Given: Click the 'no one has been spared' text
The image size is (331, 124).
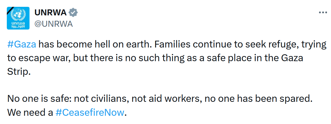Looking at the screenshot, I should coord(241,99).
